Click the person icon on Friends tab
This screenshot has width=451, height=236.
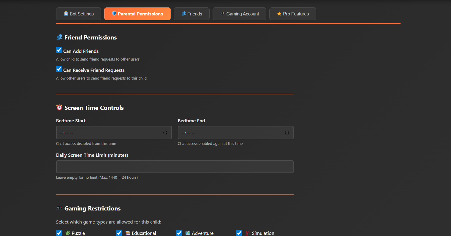tap(184, 14)
